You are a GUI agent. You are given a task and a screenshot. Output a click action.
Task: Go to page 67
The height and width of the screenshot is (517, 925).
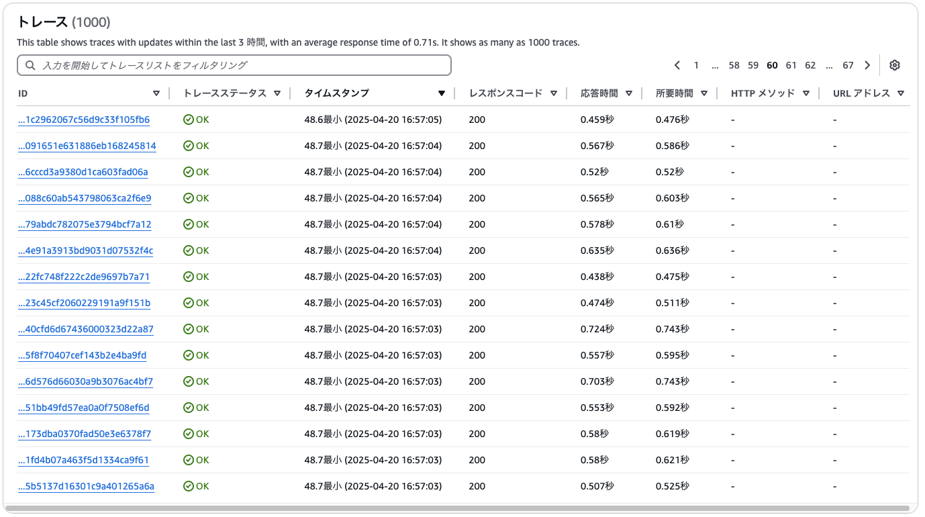coord(848,65)
